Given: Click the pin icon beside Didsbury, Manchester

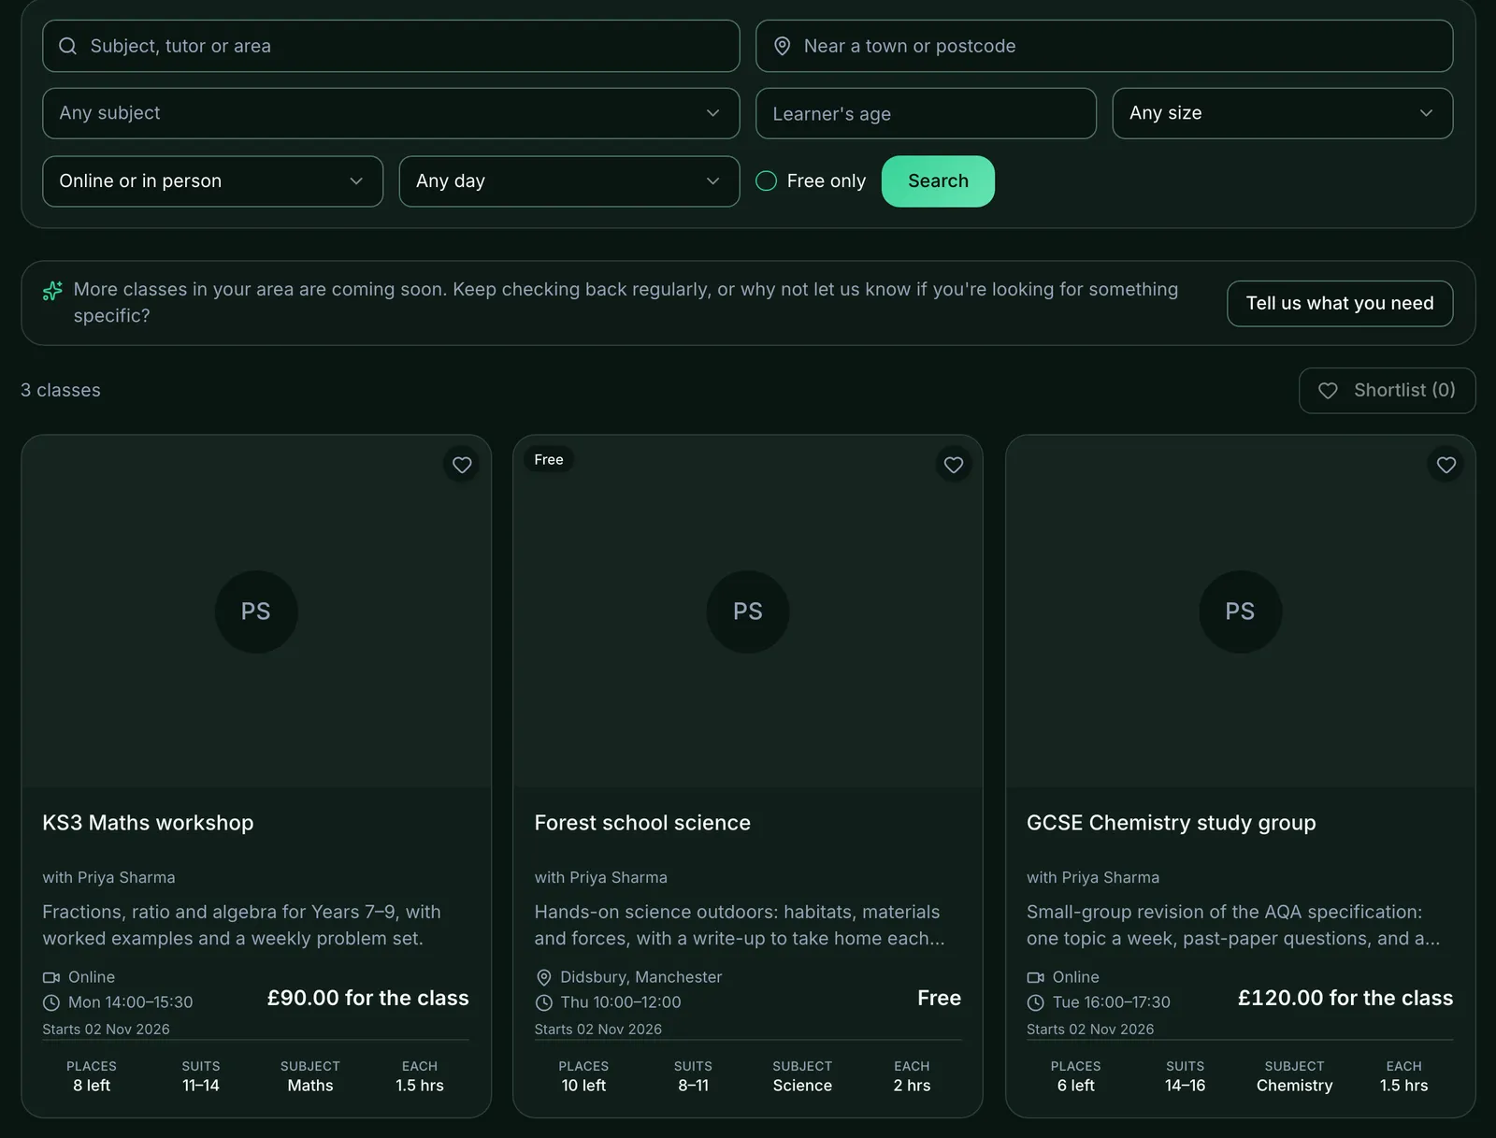Looking at the screenshot, I should (543, 977).
